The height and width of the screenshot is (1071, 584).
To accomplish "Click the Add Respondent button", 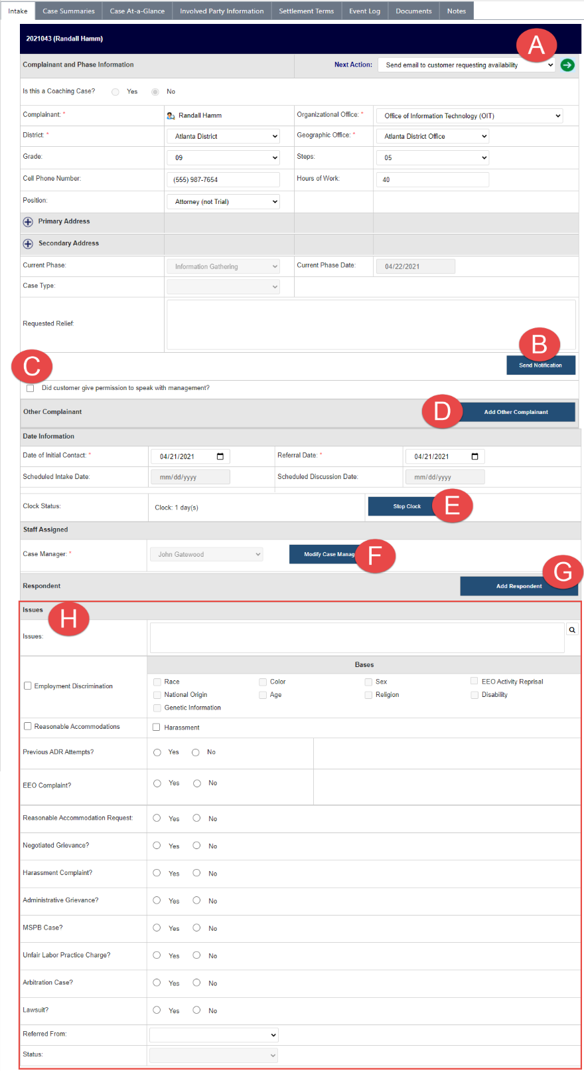I will tap(519, 586).
